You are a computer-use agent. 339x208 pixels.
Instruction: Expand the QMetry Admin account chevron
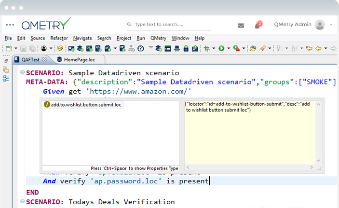coord(331,25)
